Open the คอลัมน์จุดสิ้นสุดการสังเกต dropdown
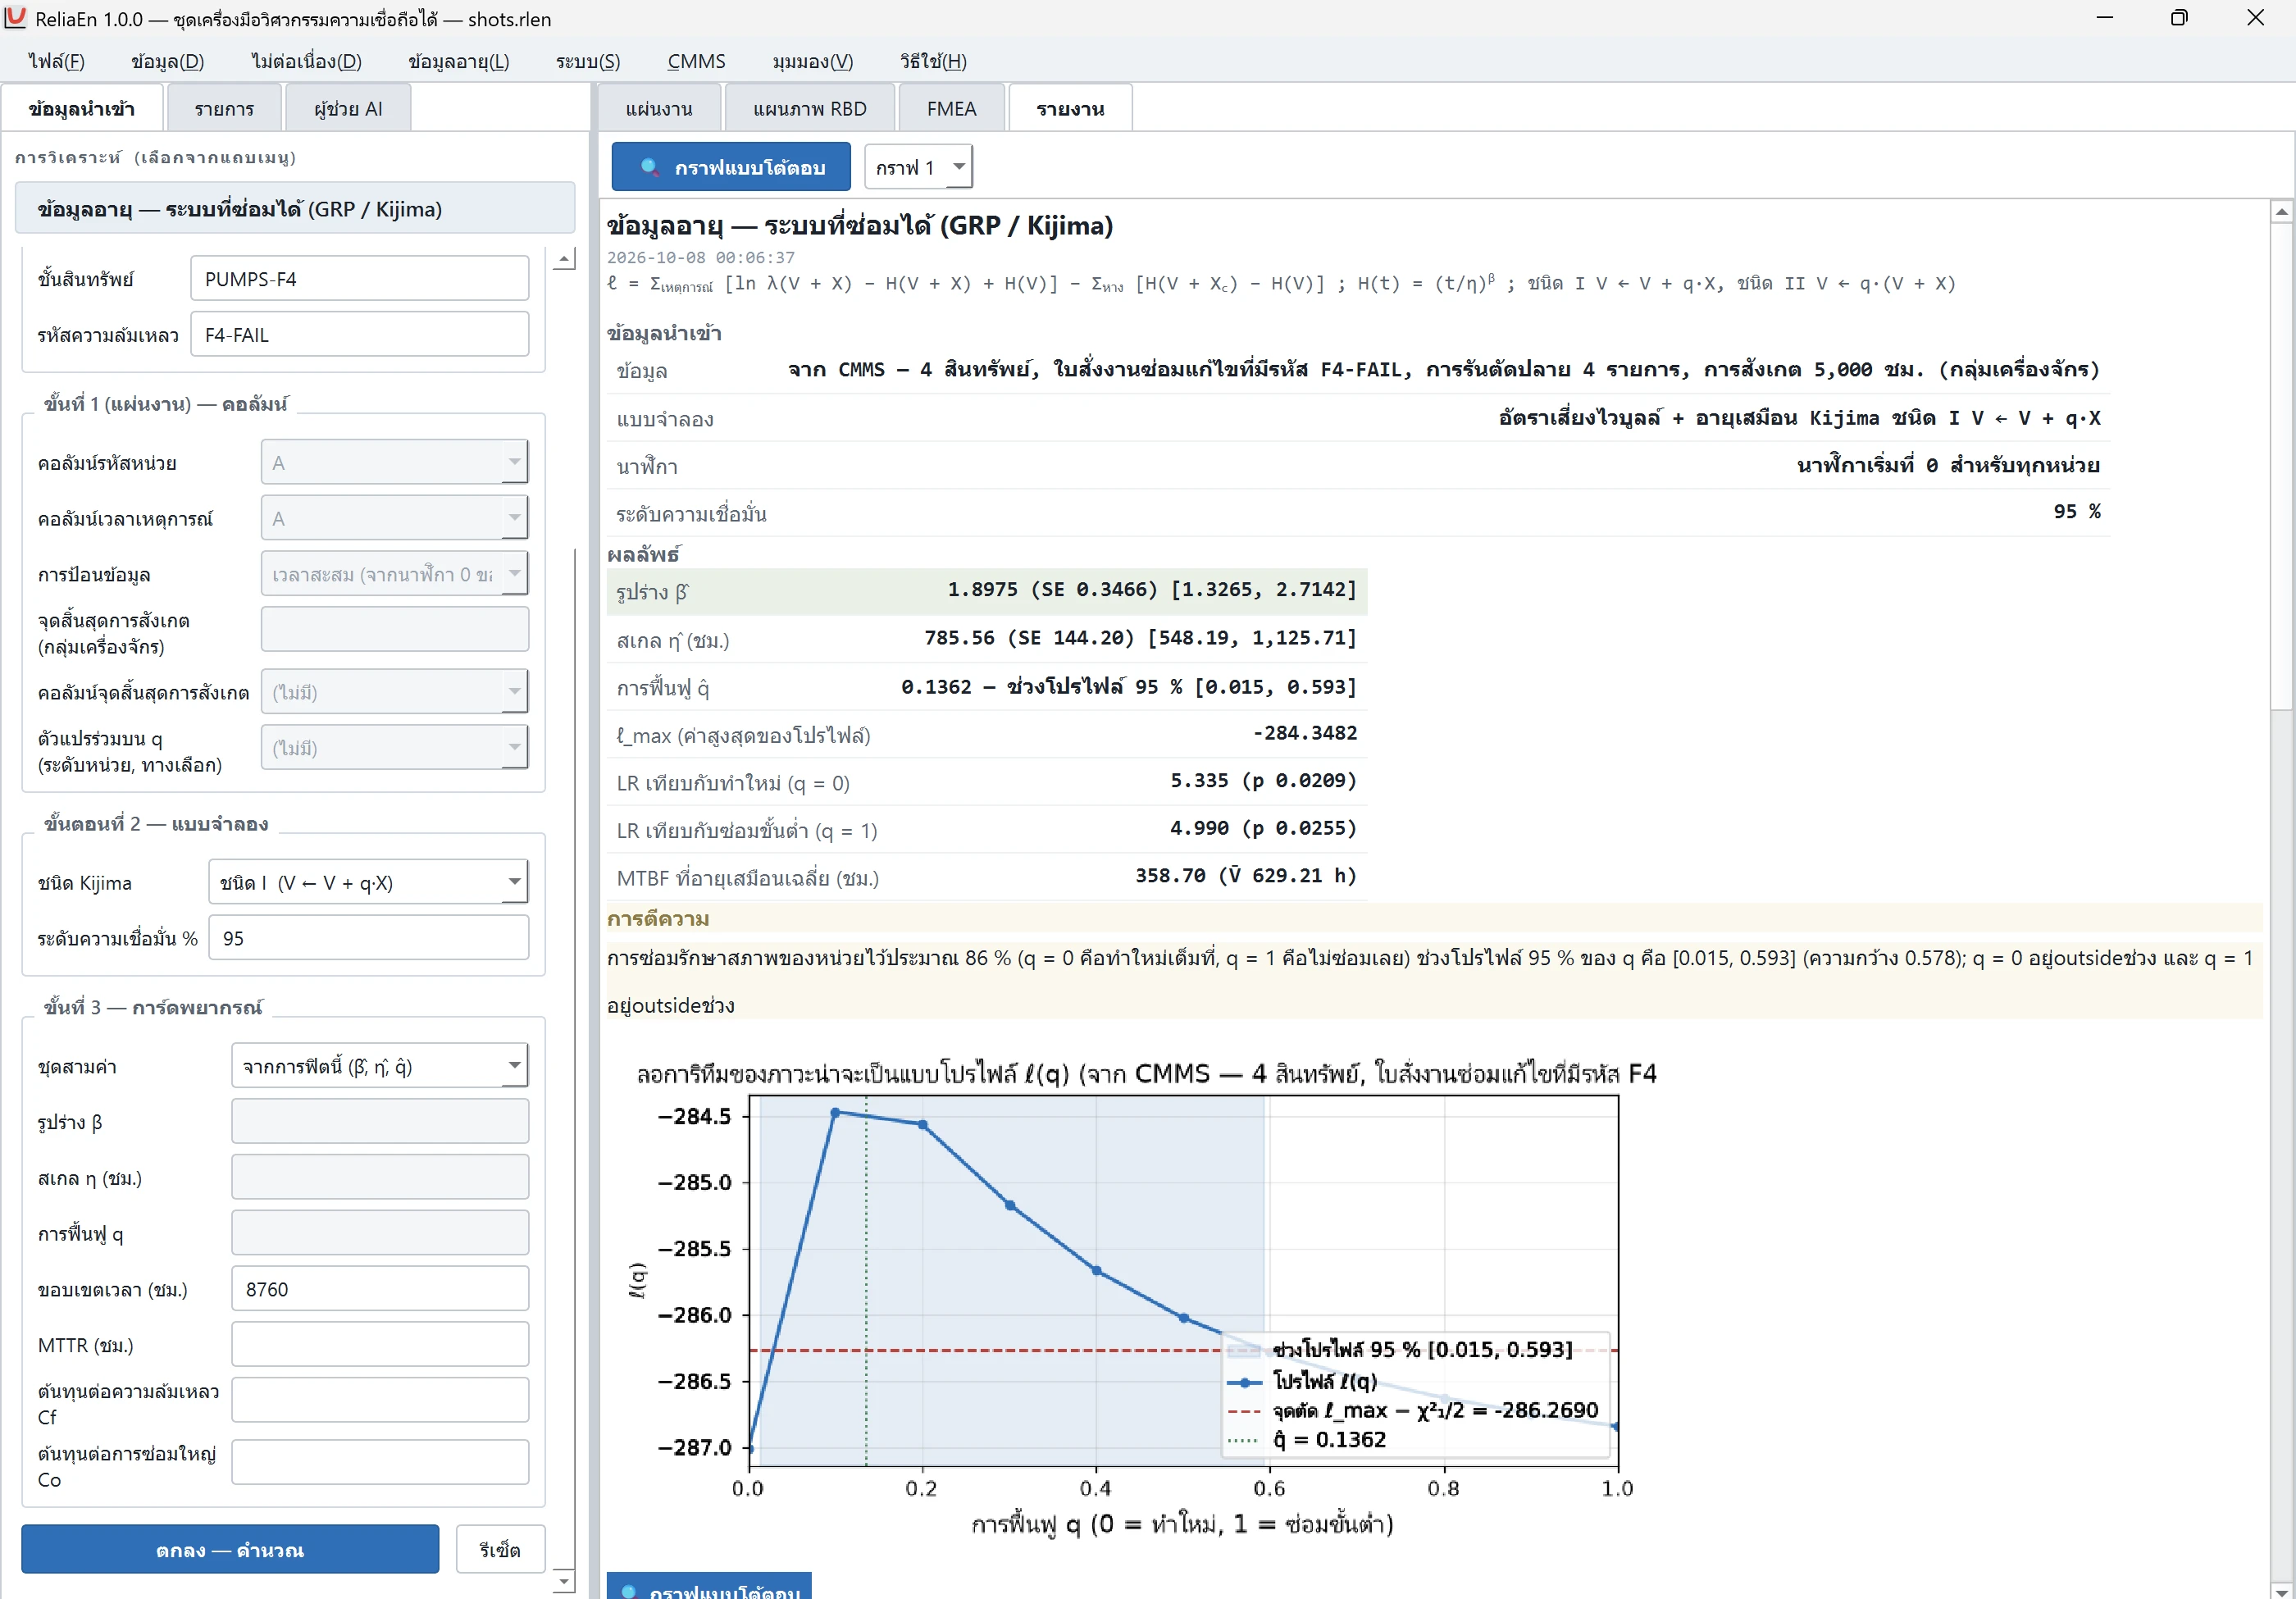 point(394,692)
